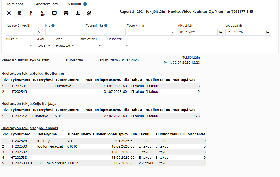The image size is (280, 177).
Task: Select work number HT202538
Action: [19, 158]
